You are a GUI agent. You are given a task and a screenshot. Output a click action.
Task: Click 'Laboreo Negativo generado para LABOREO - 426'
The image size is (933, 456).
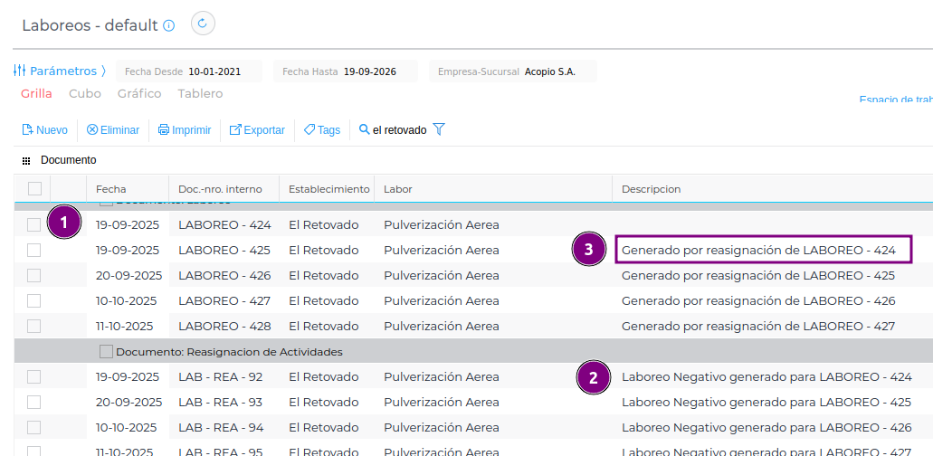767,427
